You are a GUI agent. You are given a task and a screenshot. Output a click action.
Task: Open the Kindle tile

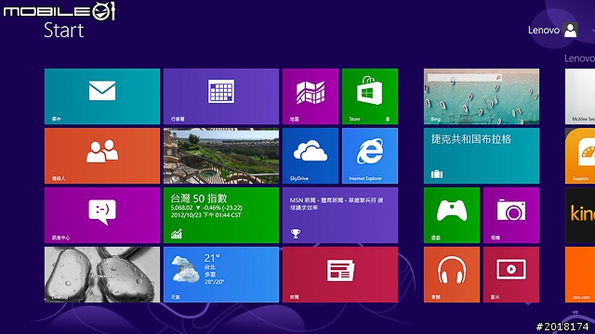point(580,215)
